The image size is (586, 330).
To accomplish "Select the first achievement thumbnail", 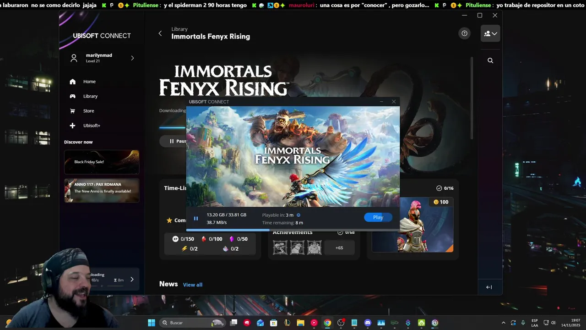I will point(280,248).
